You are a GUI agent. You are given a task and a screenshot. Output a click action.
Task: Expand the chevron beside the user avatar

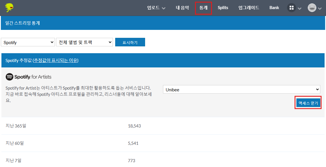pyautogui.click(x=320, y=9)
